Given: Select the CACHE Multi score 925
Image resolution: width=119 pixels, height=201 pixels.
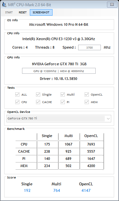Looking at the screenshot, I should click(x=68, y=151).
